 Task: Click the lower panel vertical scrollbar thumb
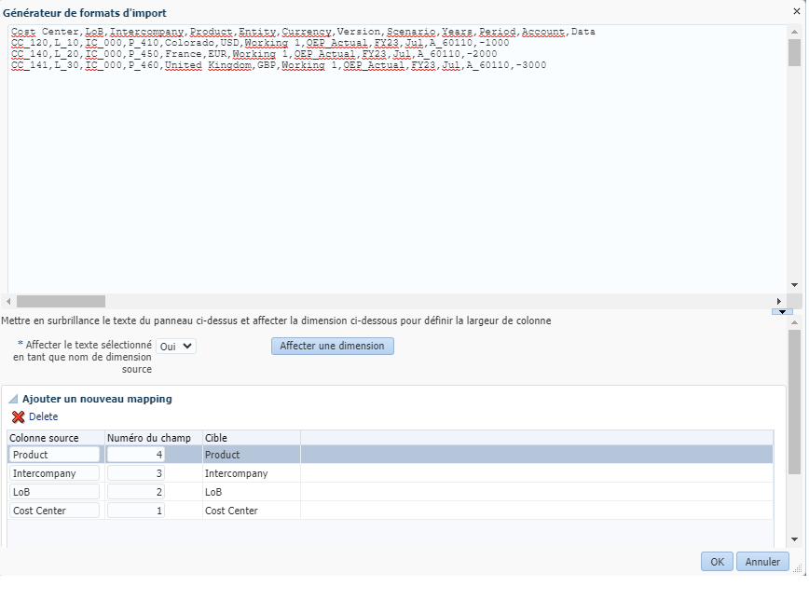(794, 402)
